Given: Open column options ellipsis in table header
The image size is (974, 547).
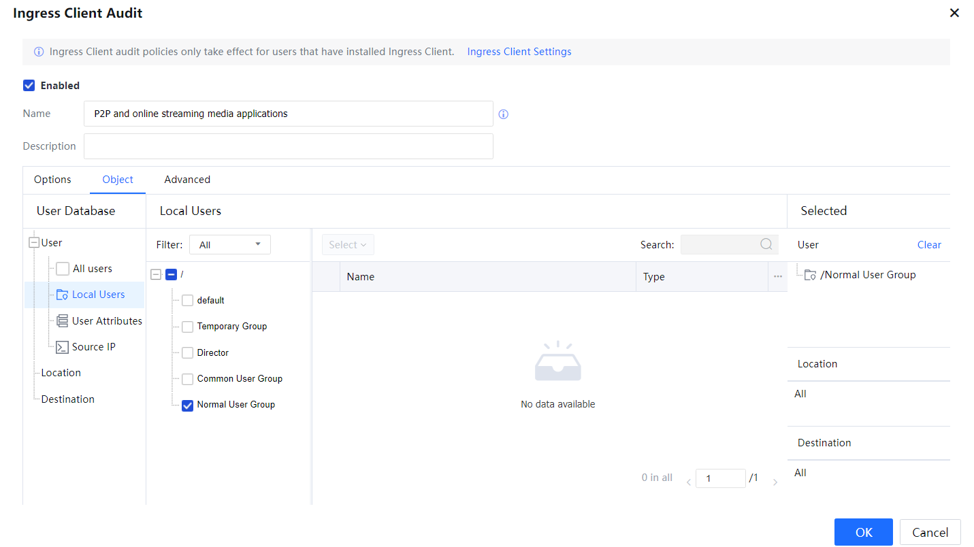Looking at the screenshot, I should [x=778, y=277].
